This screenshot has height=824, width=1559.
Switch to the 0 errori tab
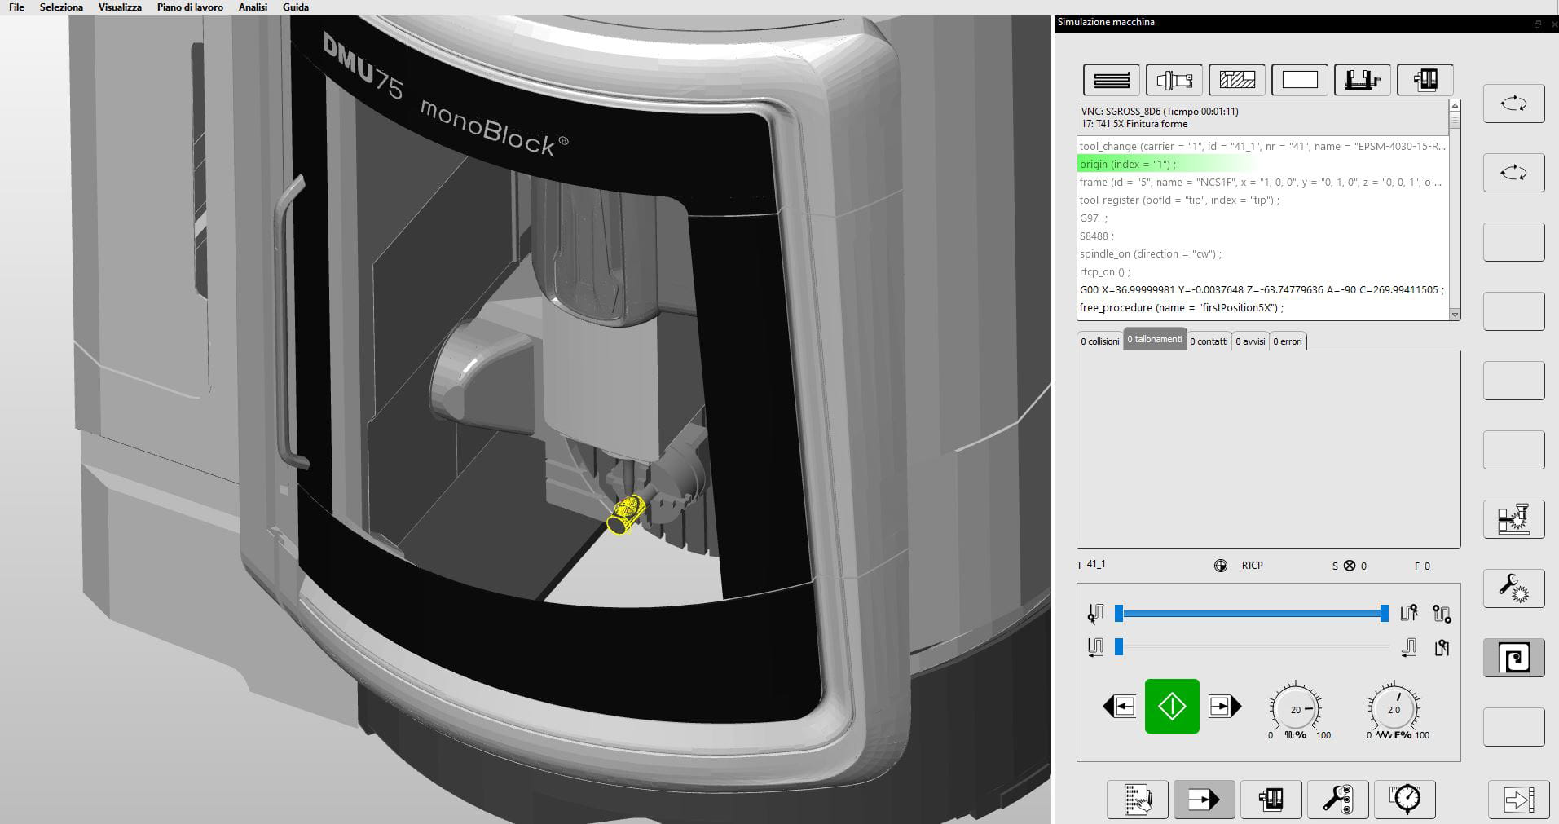[1288, 341]
